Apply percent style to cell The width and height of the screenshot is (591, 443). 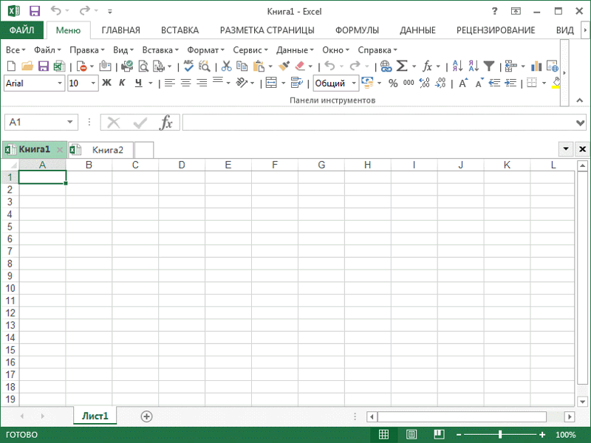click(x=393, y=83)
